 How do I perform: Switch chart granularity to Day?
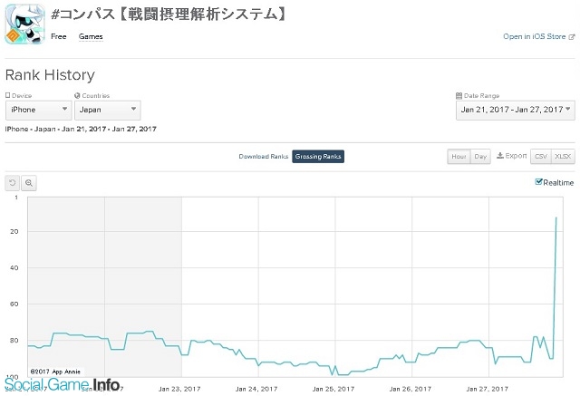pos(480,157)
